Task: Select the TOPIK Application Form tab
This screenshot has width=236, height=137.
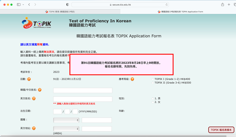Action: tap(178, 11)
